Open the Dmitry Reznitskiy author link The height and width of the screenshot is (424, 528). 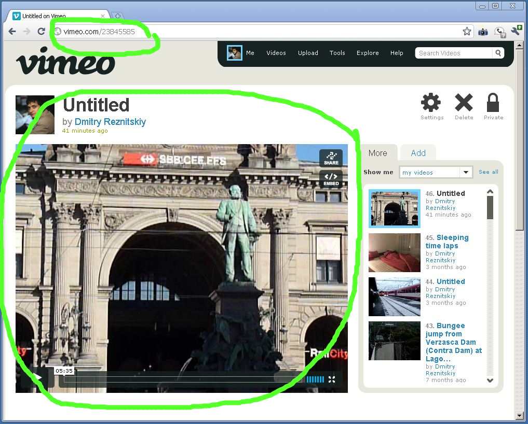pos(110,122)
